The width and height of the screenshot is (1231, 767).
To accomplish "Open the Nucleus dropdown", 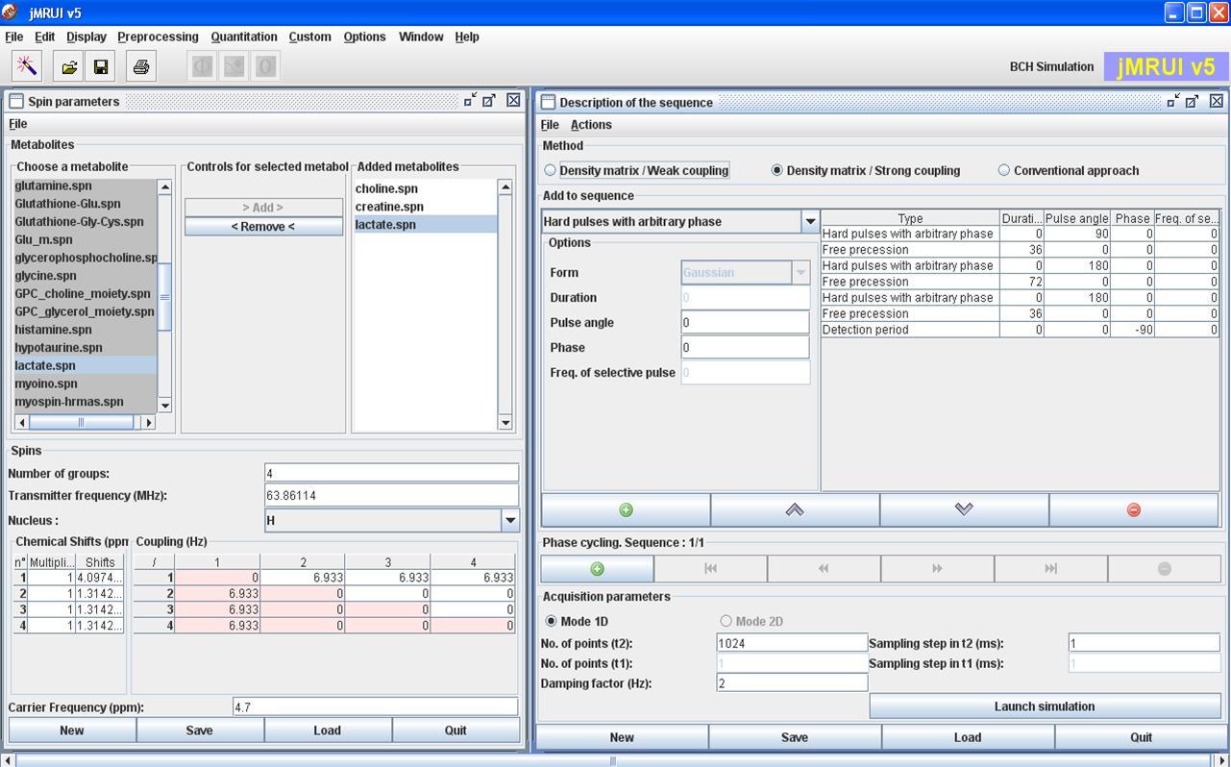I will pos(510,520).
